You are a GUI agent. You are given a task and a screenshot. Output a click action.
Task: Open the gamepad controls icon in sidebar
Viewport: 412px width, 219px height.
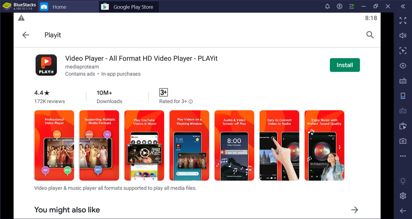[403, 111]
